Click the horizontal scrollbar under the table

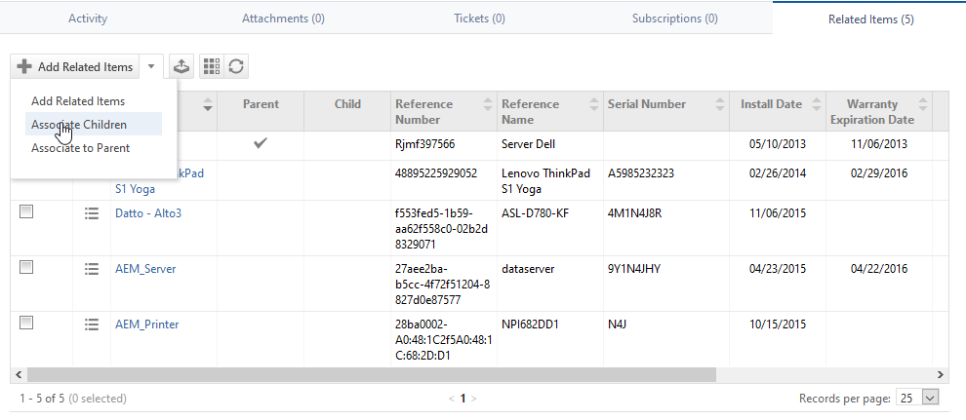coord(371,374)
